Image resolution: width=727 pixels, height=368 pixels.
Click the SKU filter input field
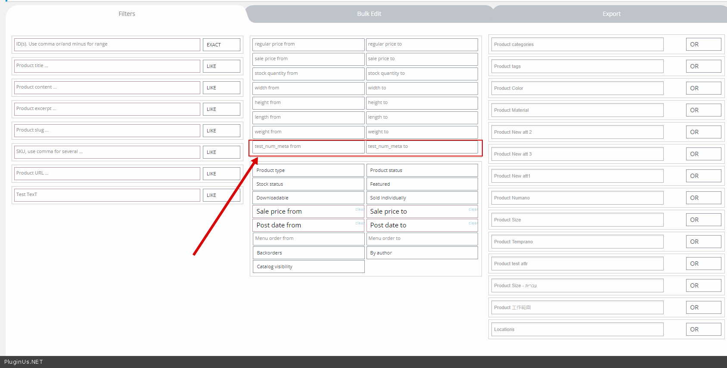coord(107,152)
